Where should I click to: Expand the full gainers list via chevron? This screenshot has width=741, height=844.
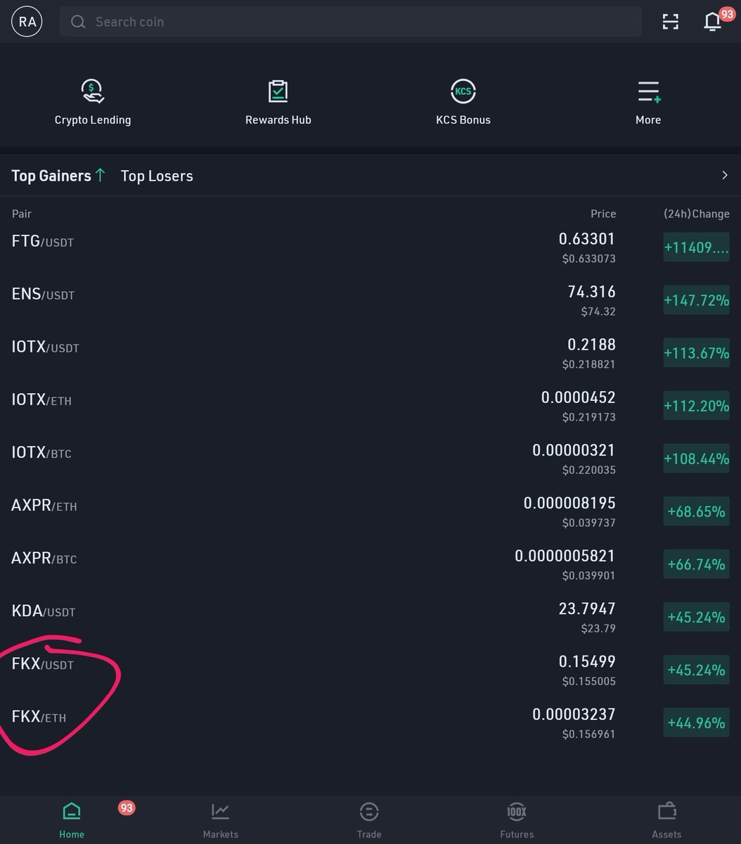point(724,175)
